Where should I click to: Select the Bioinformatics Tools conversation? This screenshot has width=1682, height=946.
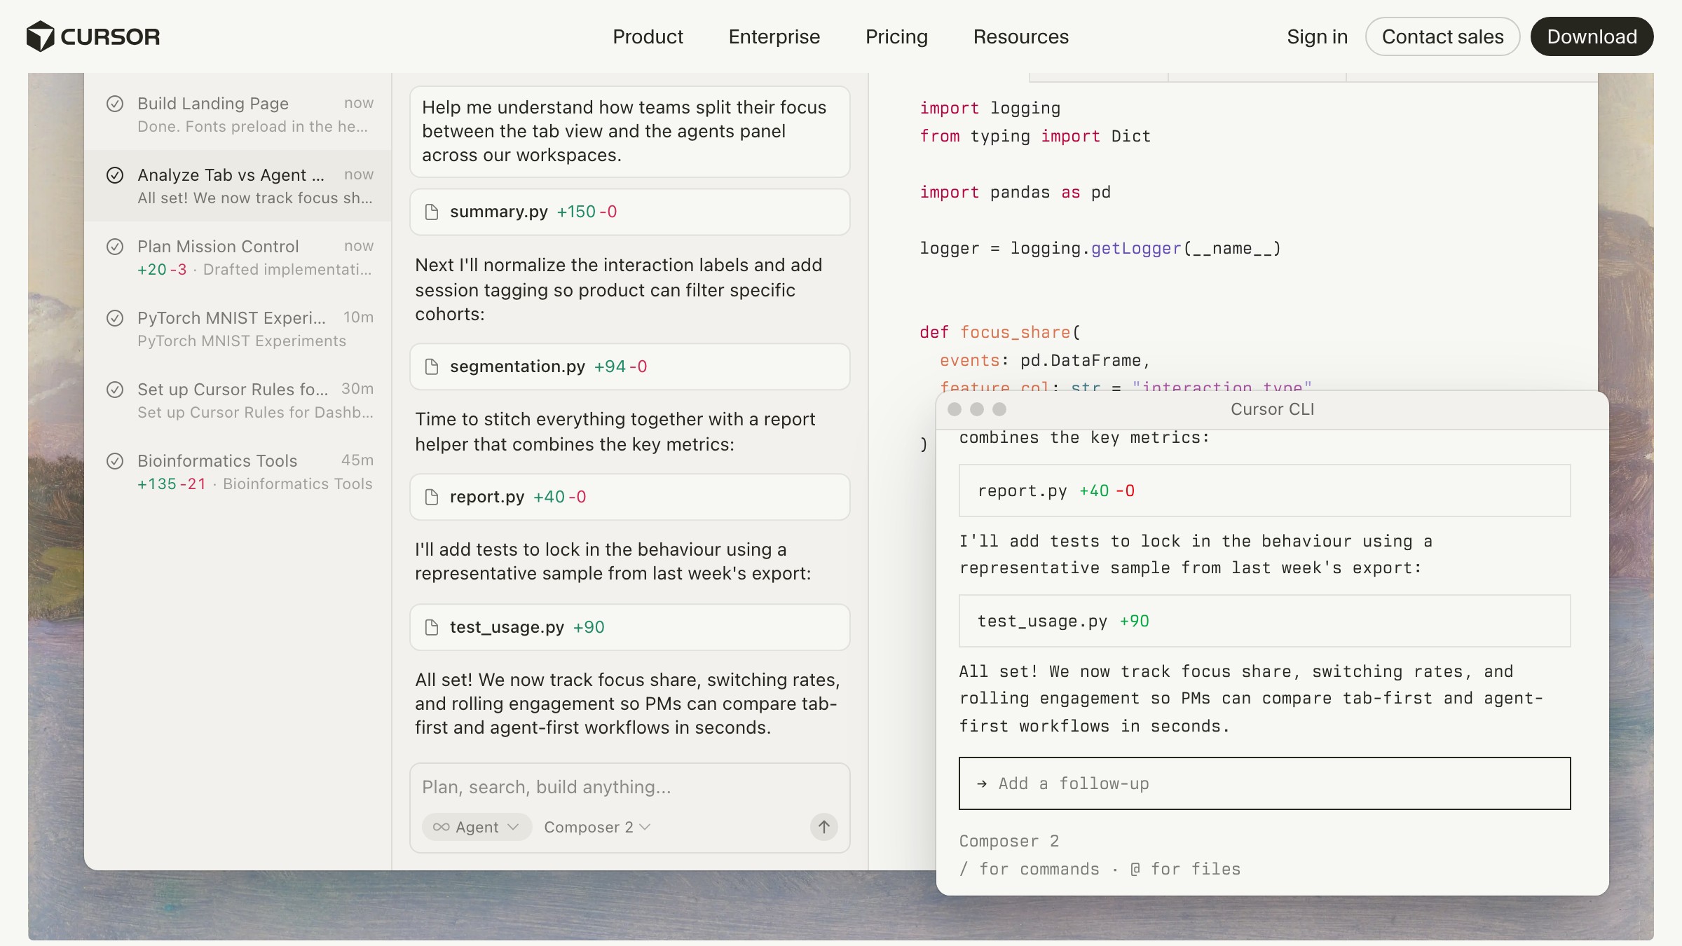point(238,472)
